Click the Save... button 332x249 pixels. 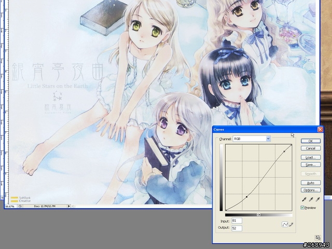[311, 164]
